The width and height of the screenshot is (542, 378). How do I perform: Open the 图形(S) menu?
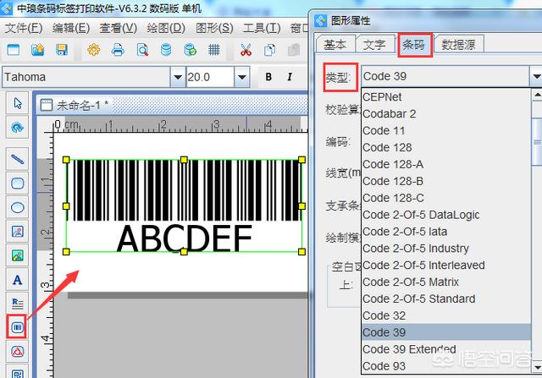point(214,28)
